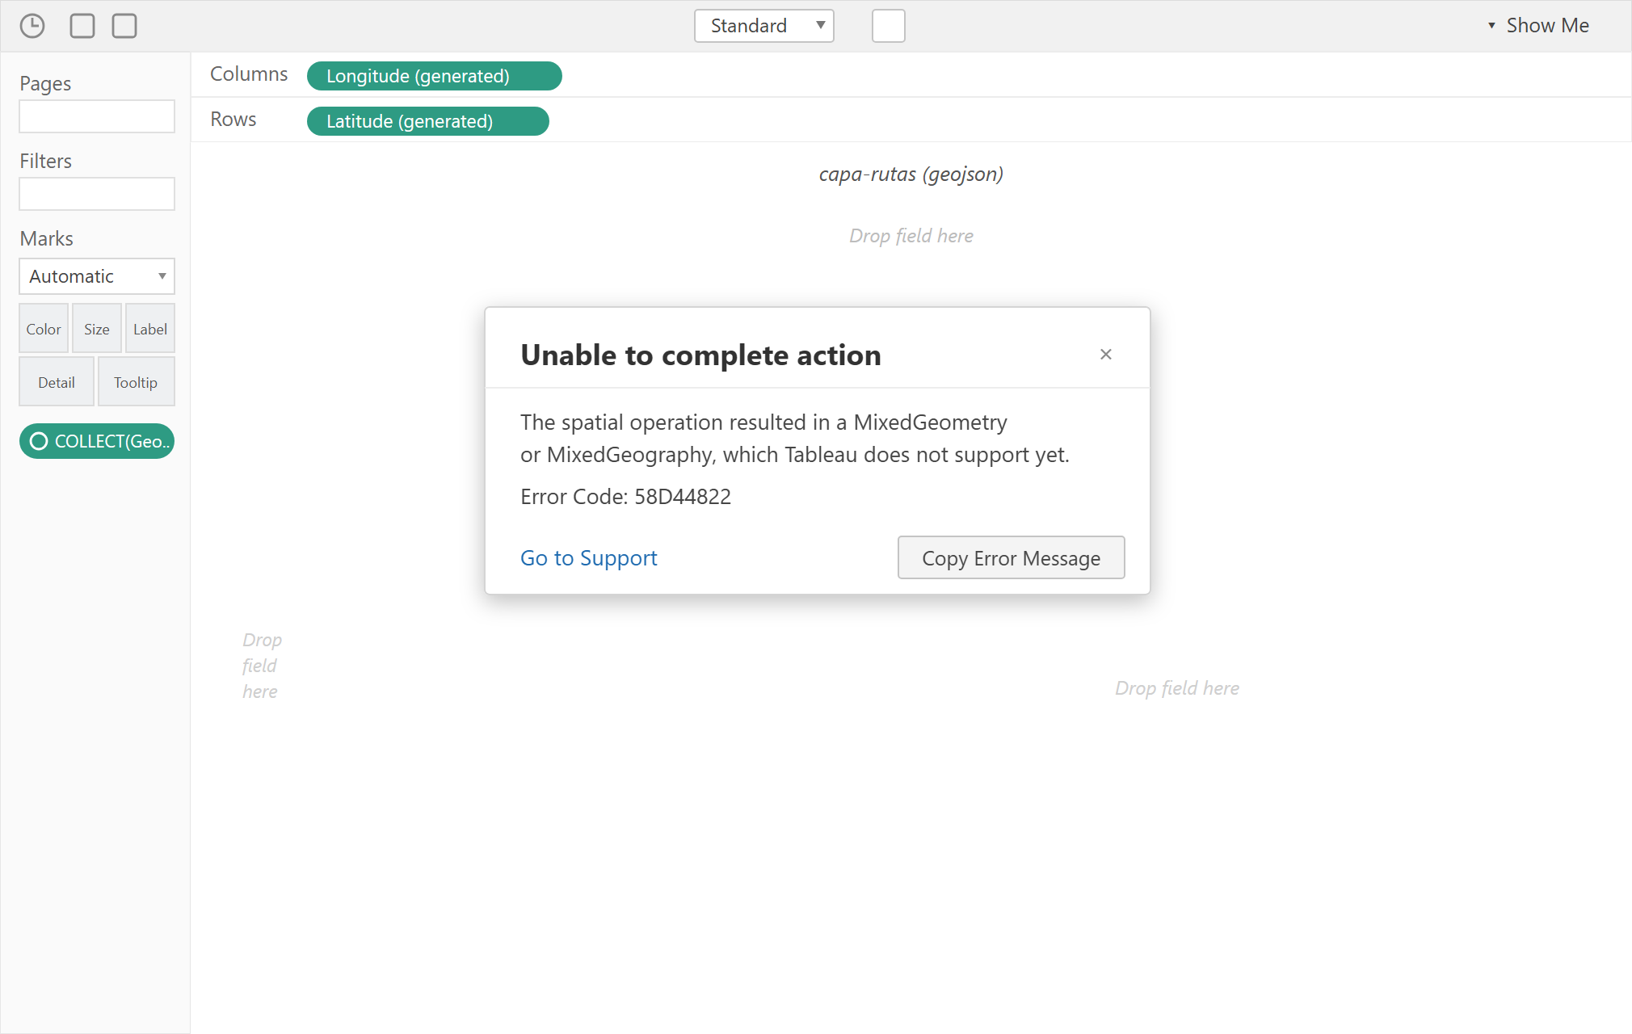Expand the Show Me panel
The width and height of the screenshot is (1632, 1034).
click(x=1538, y=26)
